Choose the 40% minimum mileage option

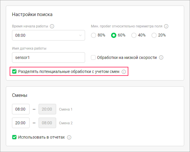point(134,35)
